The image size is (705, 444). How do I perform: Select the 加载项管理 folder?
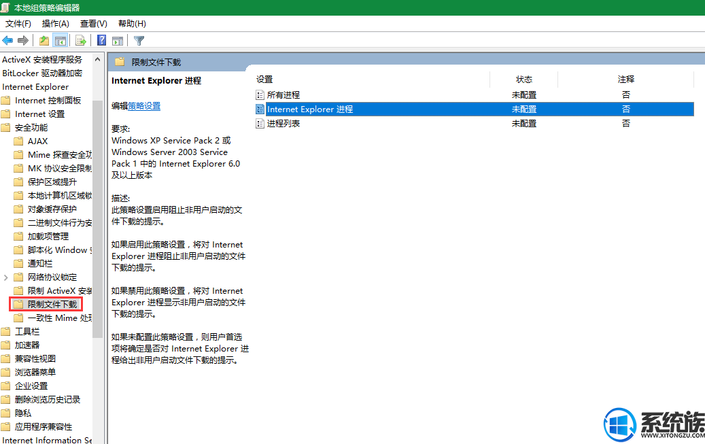point(41,236)
